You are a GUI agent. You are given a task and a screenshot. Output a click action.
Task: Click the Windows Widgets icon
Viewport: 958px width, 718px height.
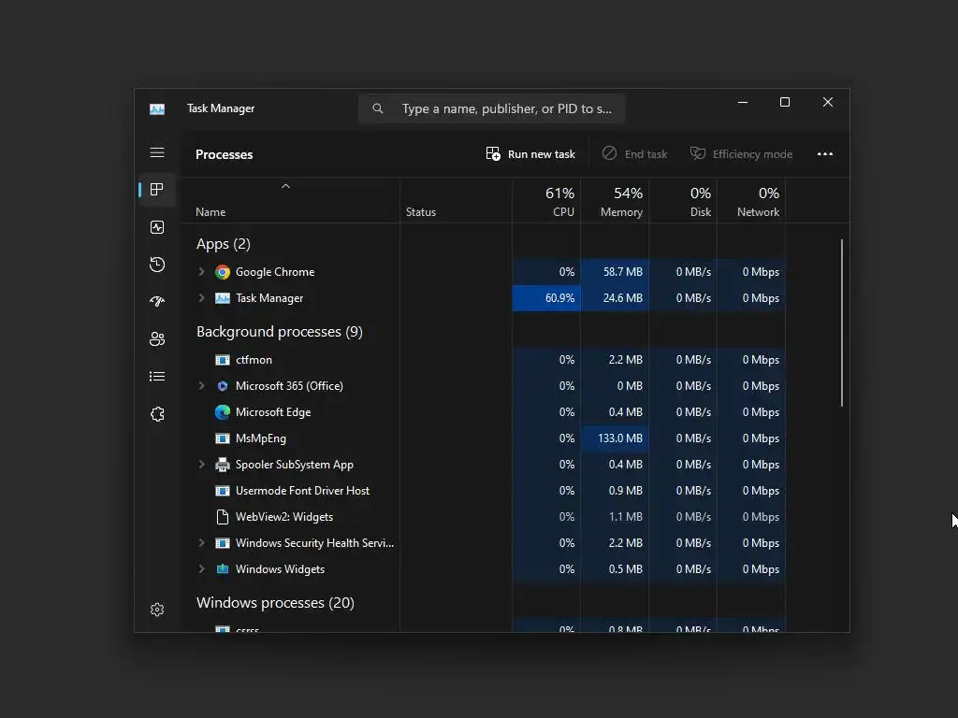tap(223, 569)
